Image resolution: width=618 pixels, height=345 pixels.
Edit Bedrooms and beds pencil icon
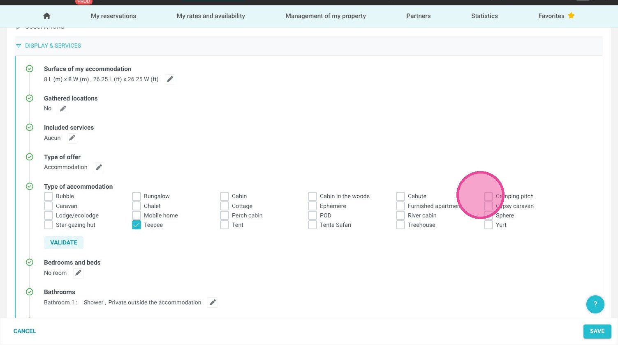(x=78, y=273)
